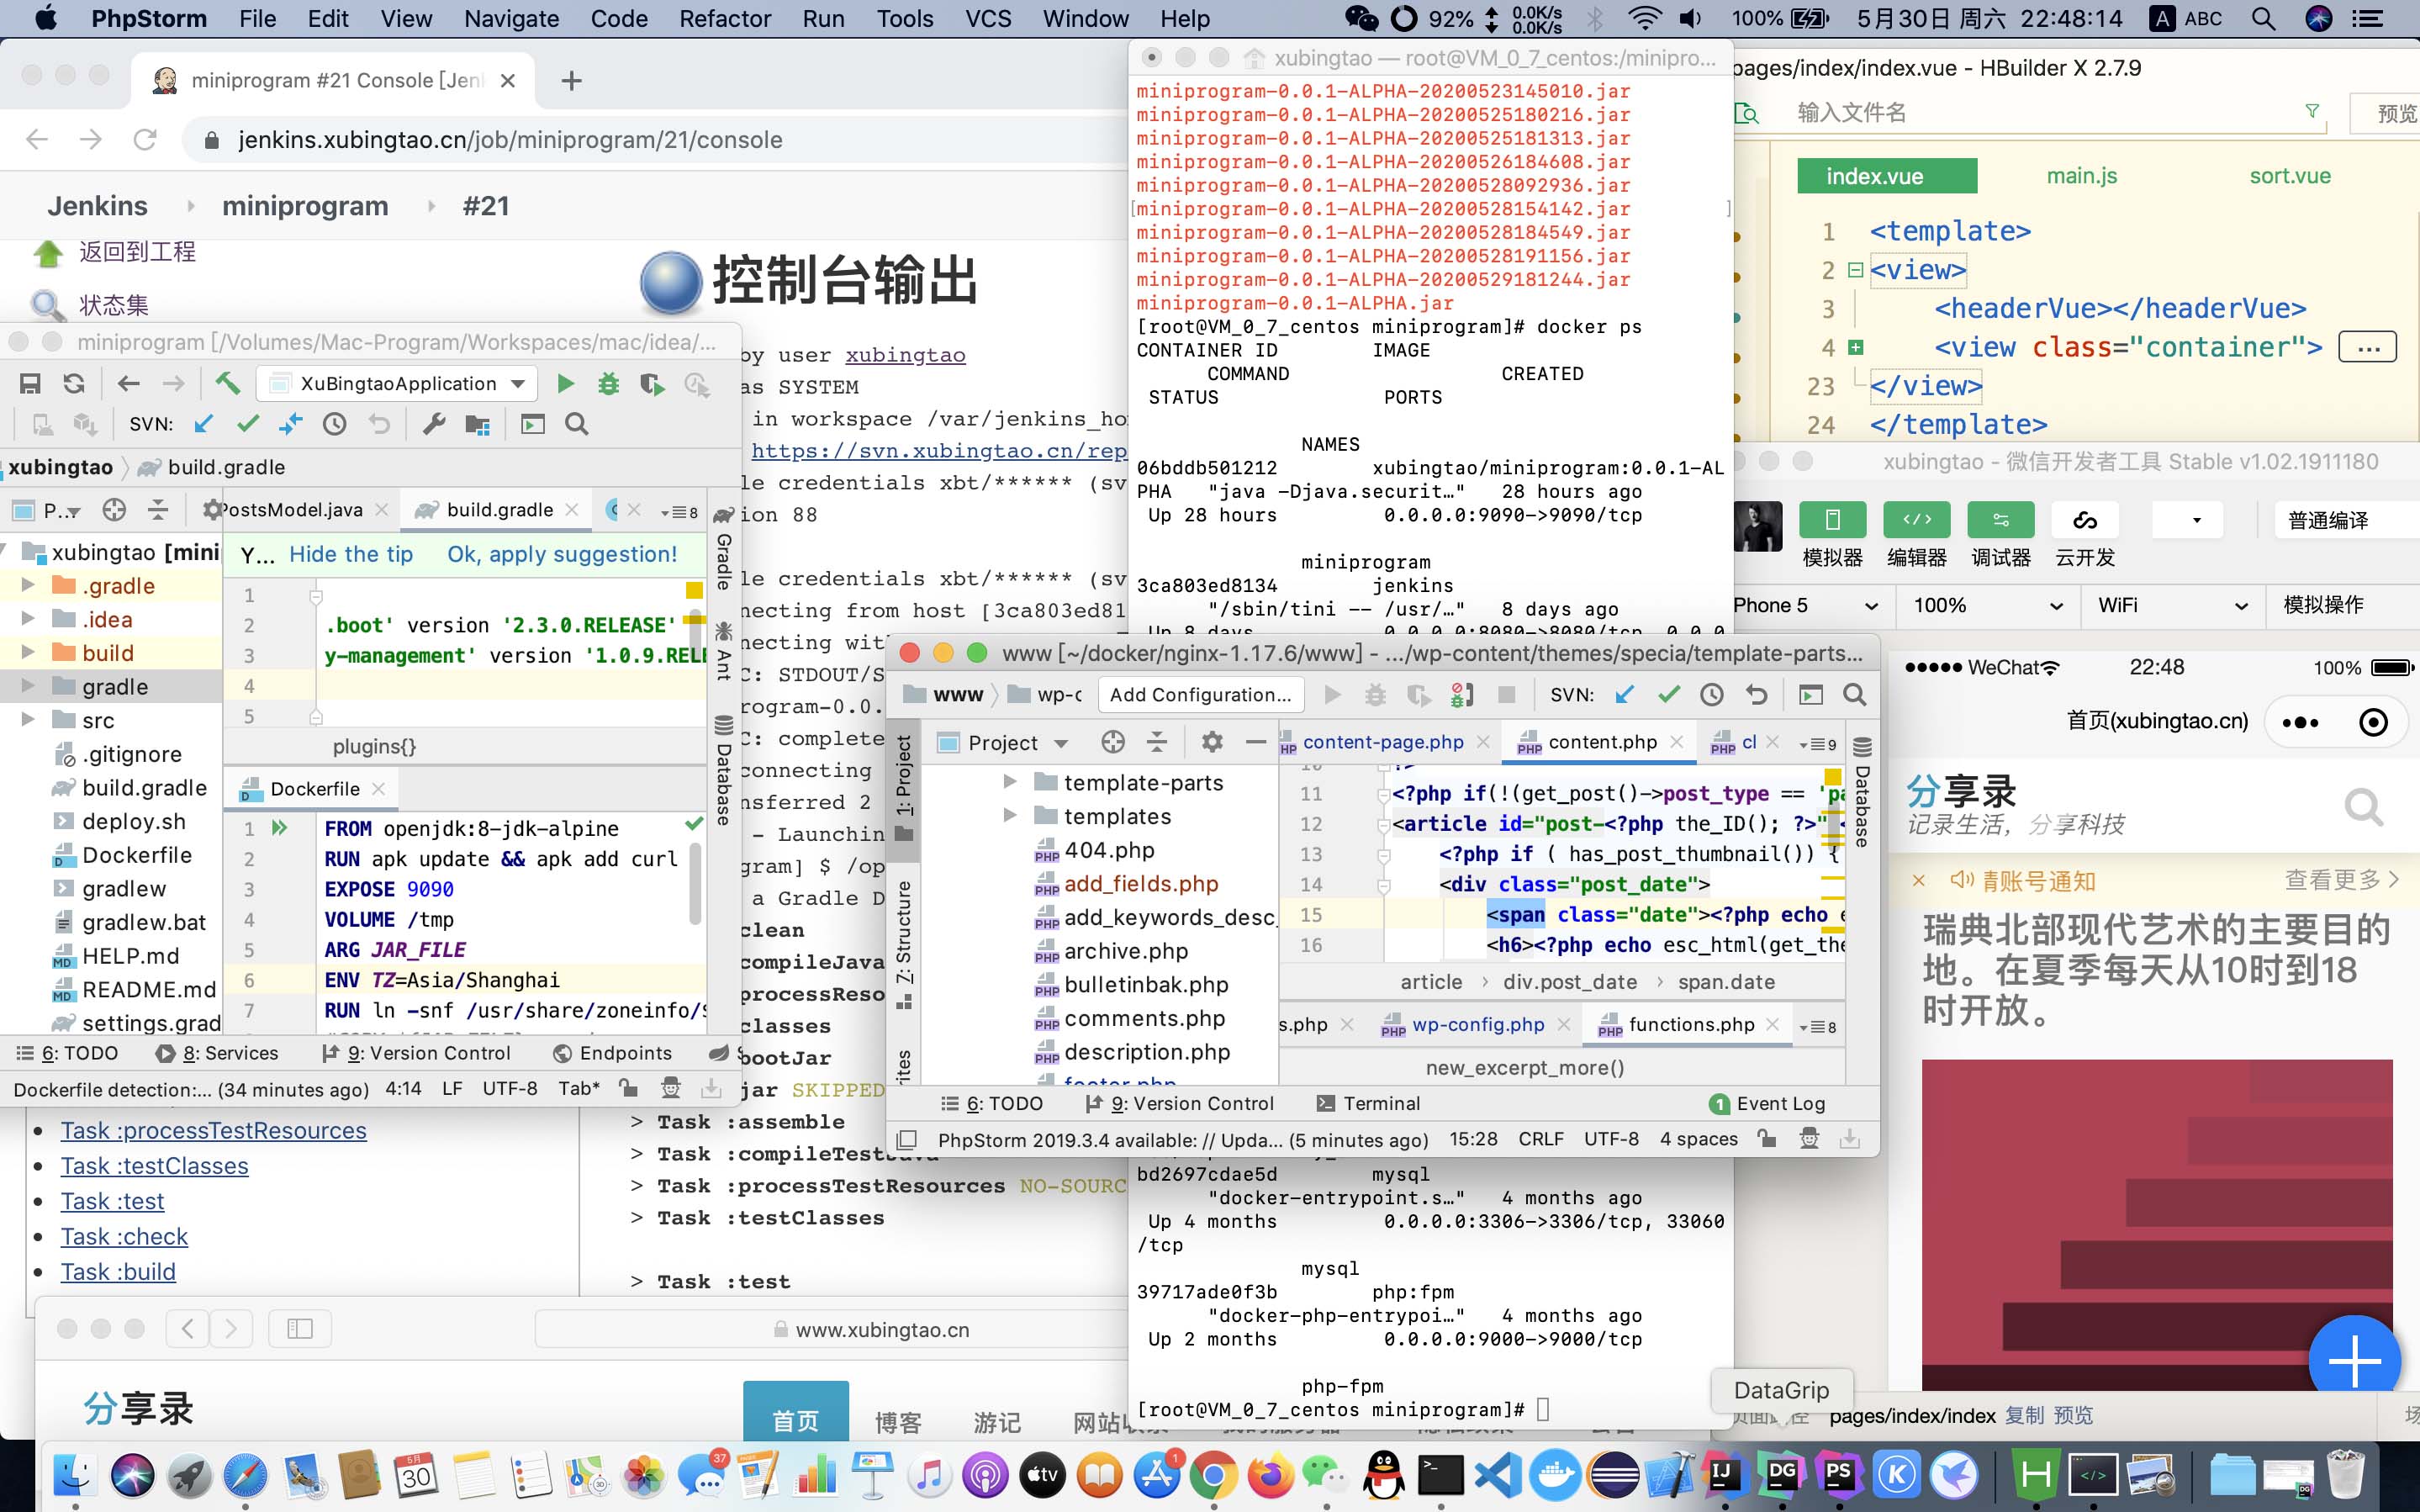The width and height of the screenshot is (2420, 1512).
Task: Click SVN update arrow in IntelliJ window
Action: click(x=204, y=424)
